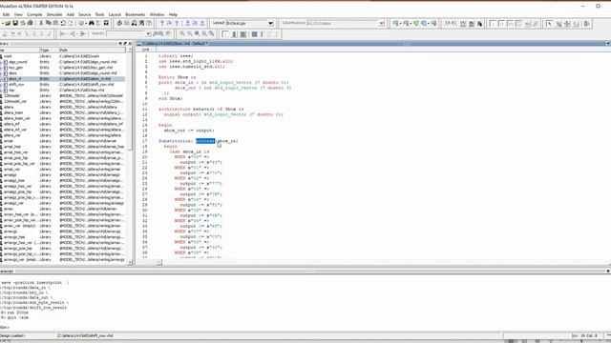Image resolution: width=611 pixels, height=343 pixels.
Task: Close the Library panel
Action: tap(130, 44)
